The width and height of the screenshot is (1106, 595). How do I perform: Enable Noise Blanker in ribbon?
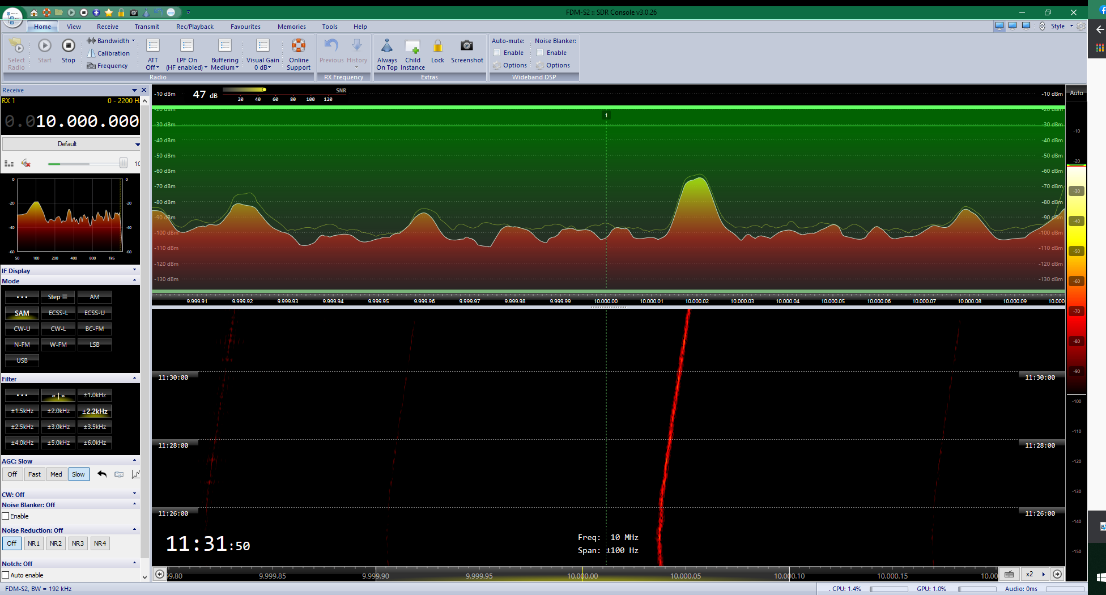click(540, 53)
